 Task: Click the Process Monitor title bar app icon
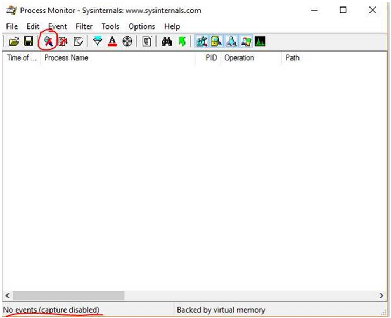point(11,10)
